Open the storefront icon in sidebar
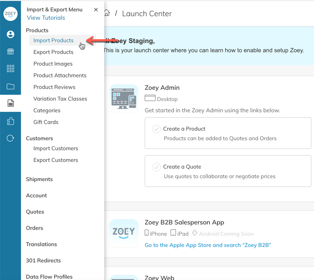Screen dimensions: 314x280 (10, 51)
